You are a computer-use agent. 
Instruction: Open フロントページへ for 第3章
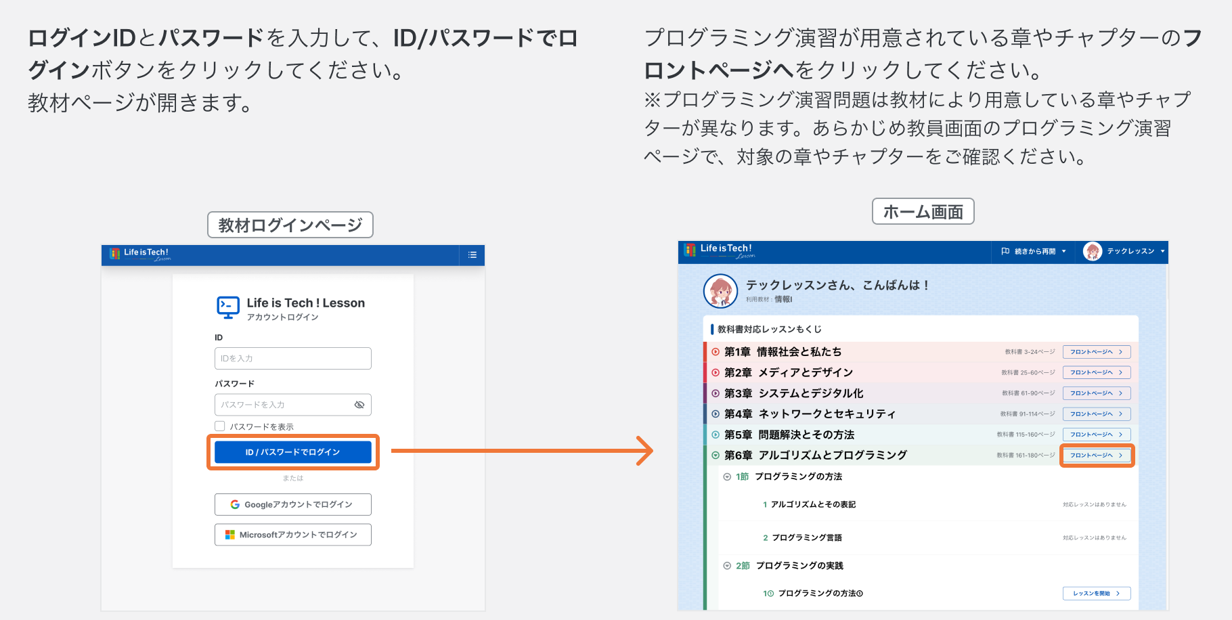pos(1097,393)
